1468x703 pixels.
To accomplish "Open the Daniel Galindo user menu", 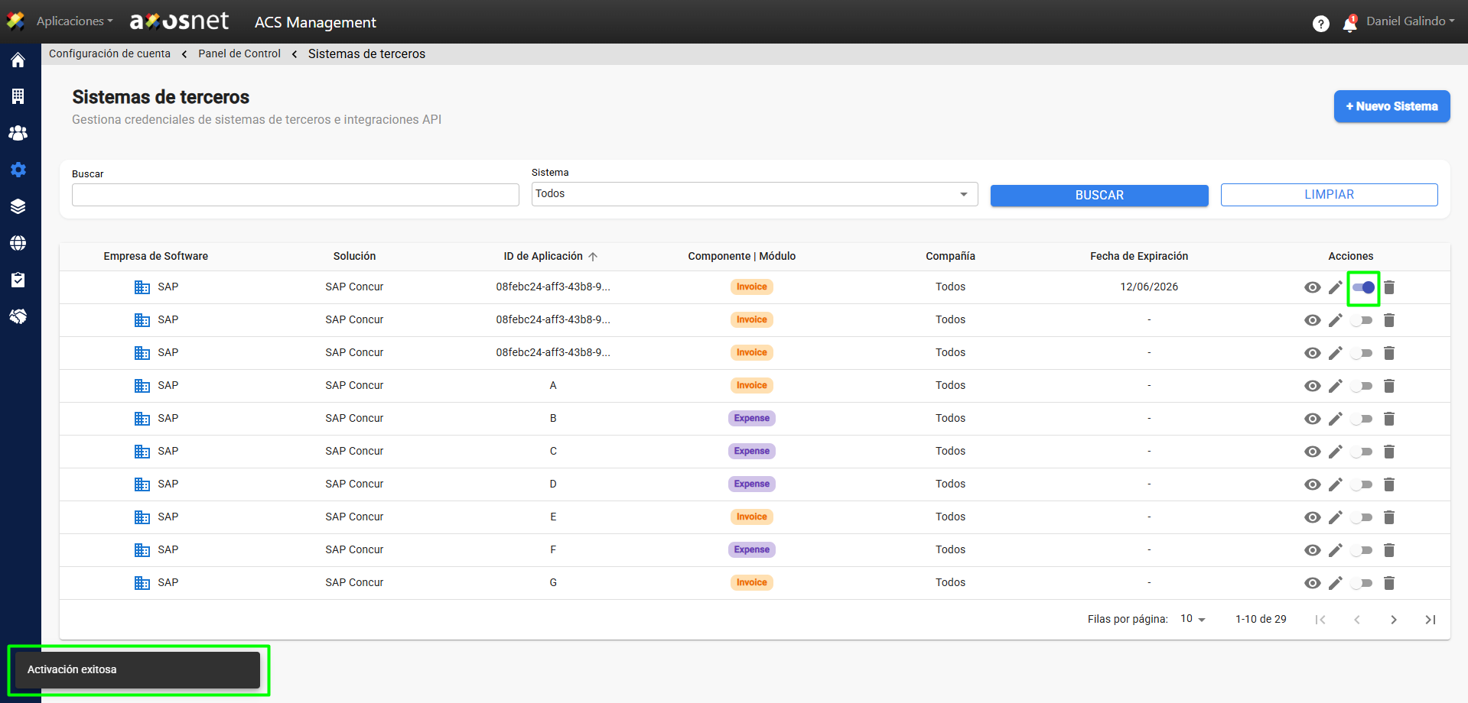I will tap(1410, 21).
